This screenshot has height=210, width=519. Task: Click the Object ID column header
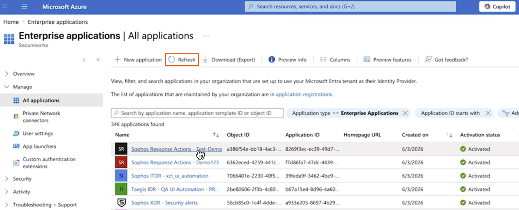click(x=238, y=135)
